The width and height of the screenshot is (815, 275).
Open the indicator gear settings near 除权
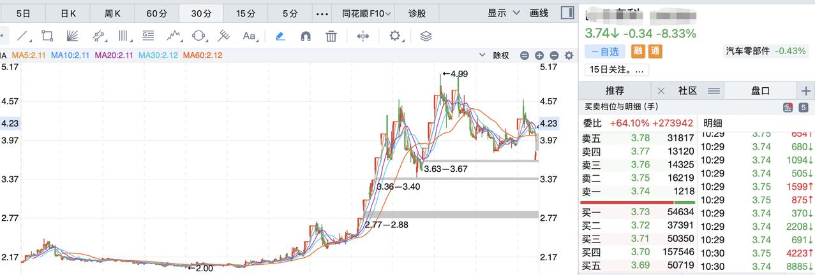point(569,55)
